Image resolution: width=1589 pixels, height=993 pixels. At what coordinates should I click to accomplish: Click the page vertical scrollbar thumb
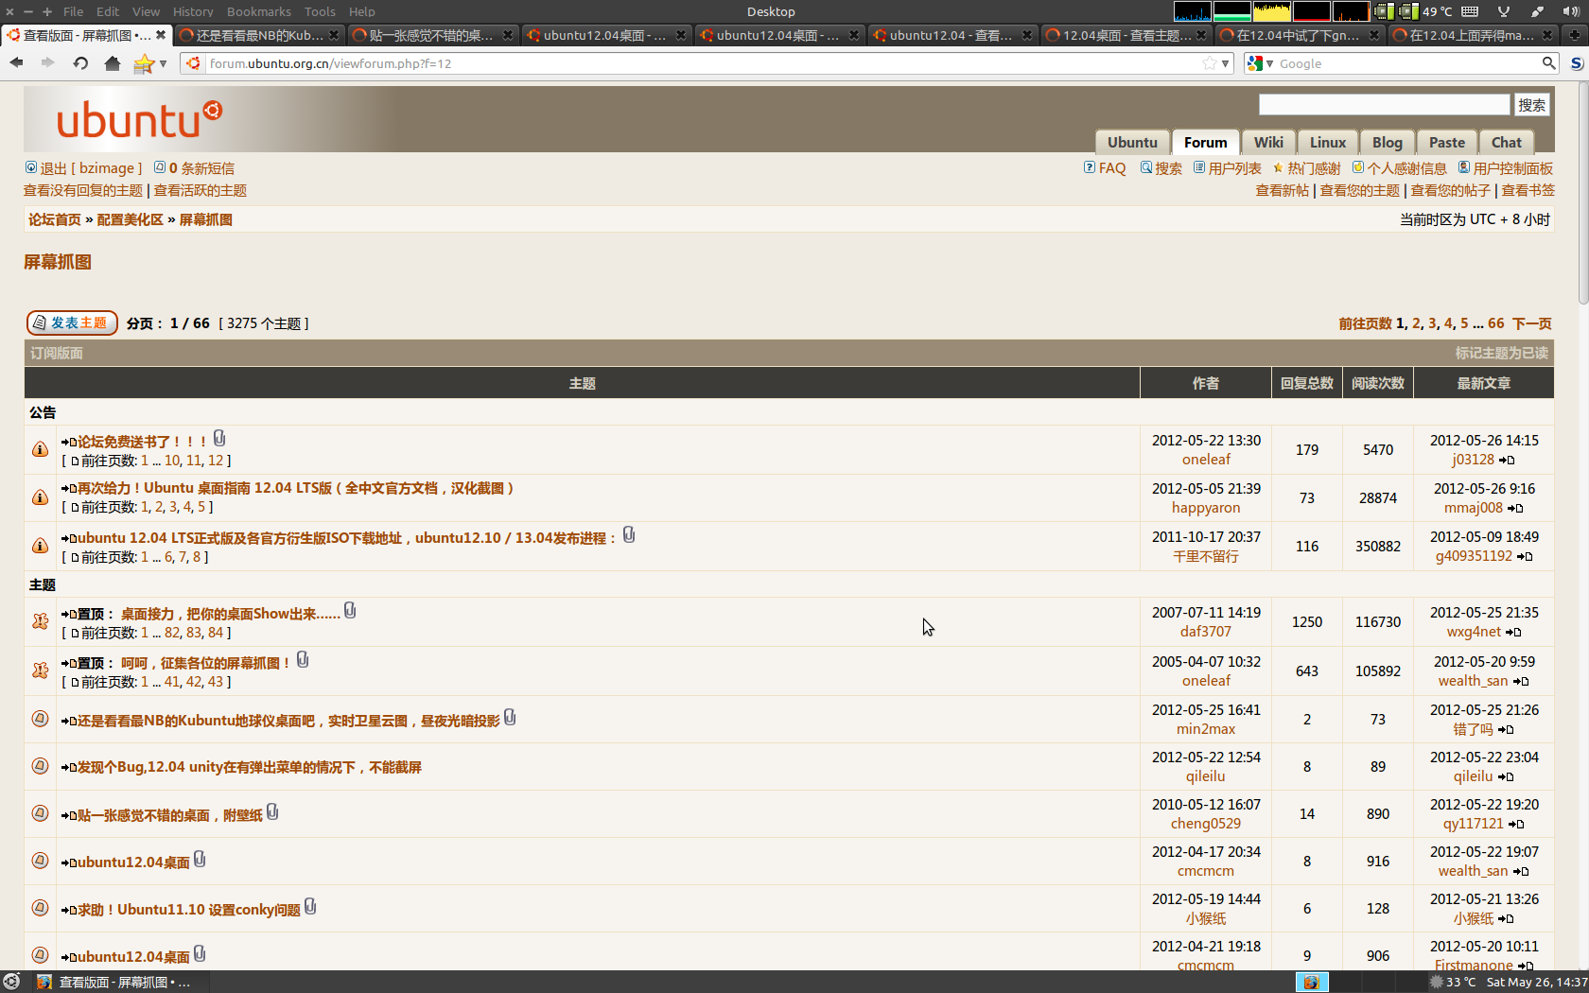pos(1583,194)
